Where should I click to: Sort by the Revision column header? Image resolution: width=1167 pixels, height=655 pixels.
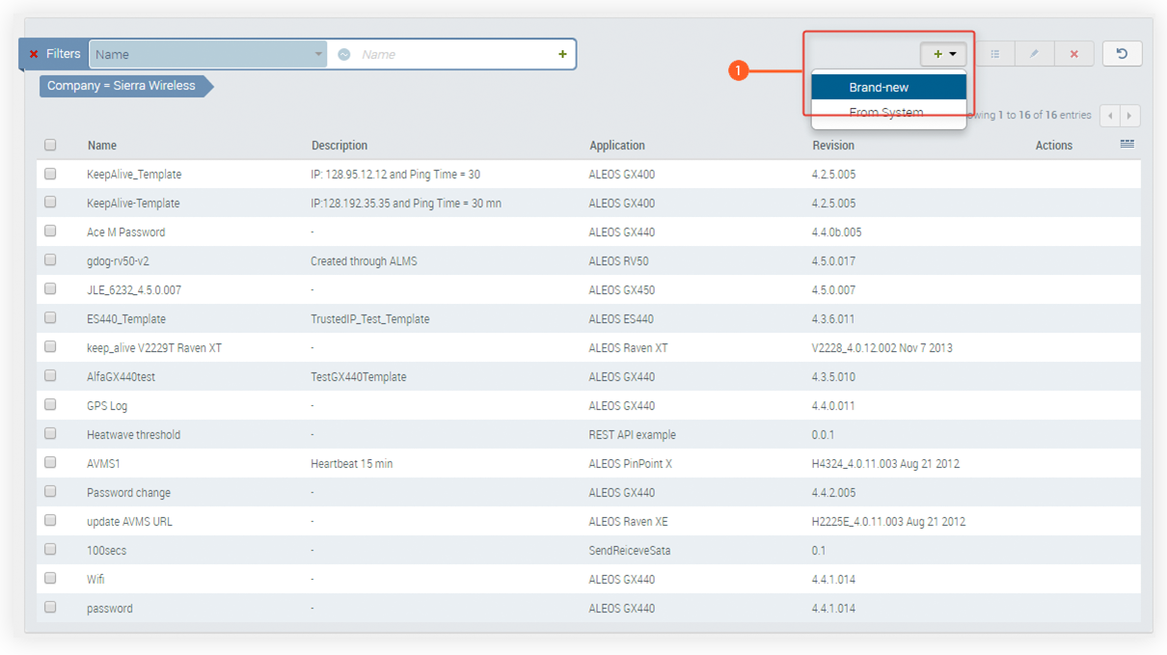(x=833, y=146)
